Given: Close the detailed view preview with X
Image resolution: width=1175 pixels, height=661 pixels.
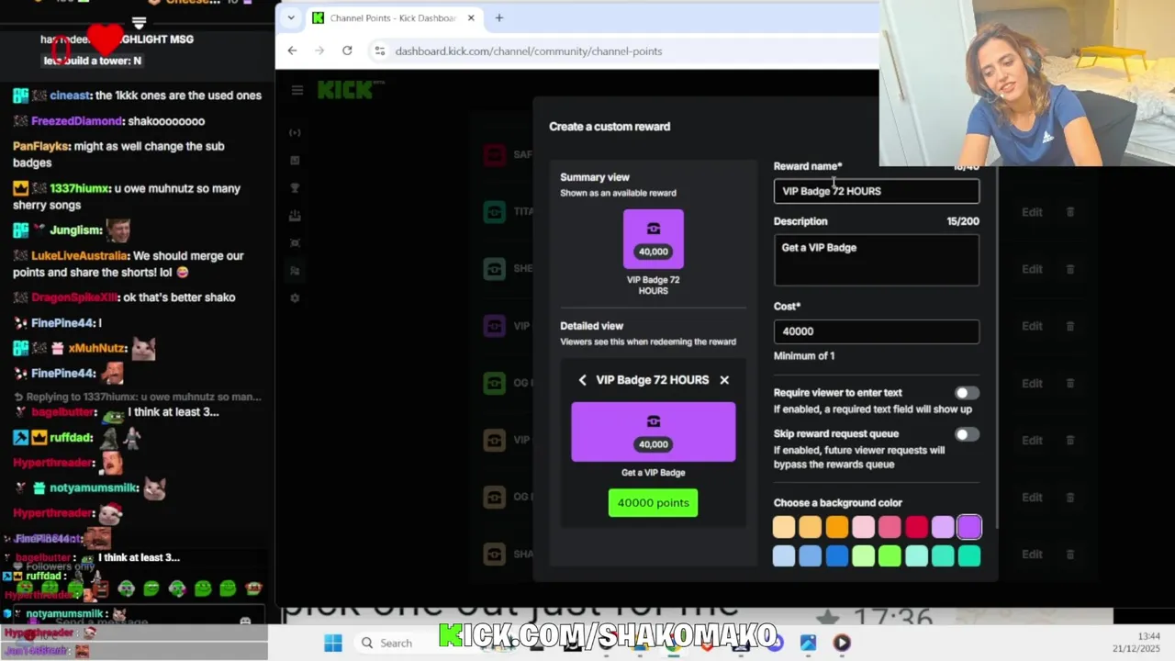Looking at the screenshot, I should [724, 380].
